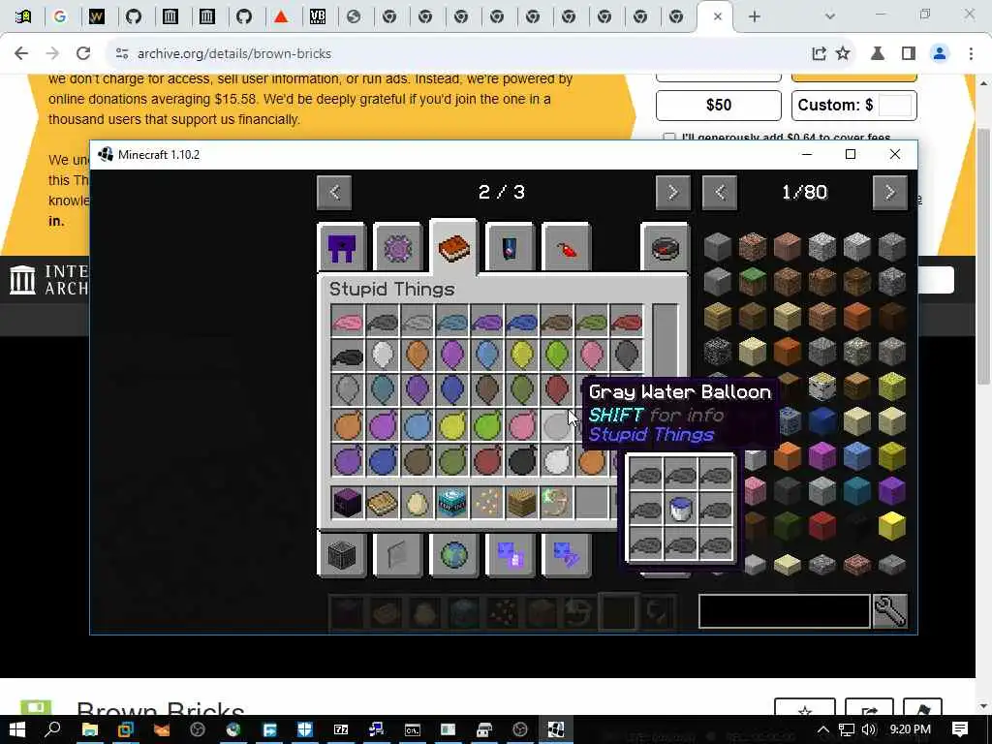Pick the black deflated balloon item
The image size is (992, 744).
pyautogui.click(x=348, y=356)
